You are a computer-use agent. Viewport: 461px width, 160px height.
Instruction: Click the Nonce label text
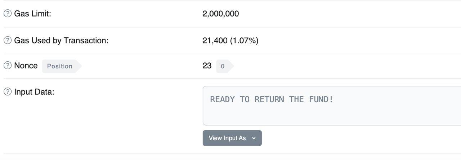click(x=26, y=66)
